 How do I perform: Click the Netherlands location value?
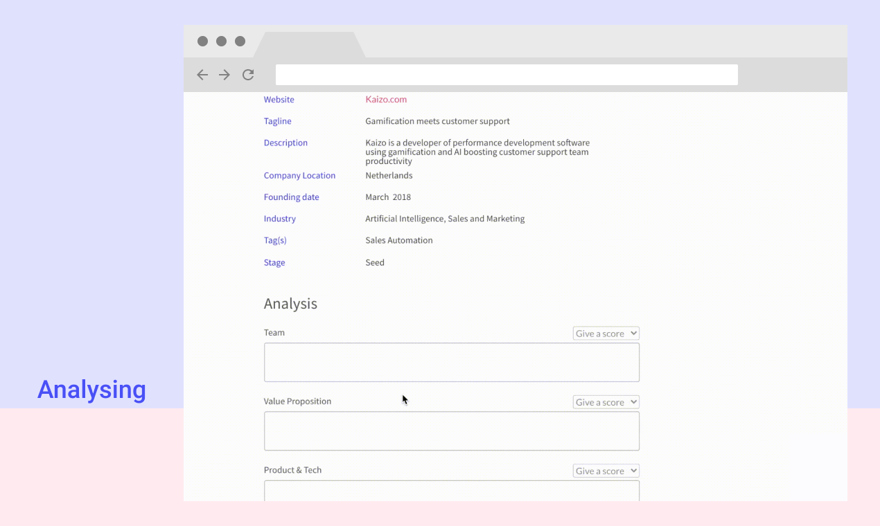pyautogui.click(x=389, y=176)
